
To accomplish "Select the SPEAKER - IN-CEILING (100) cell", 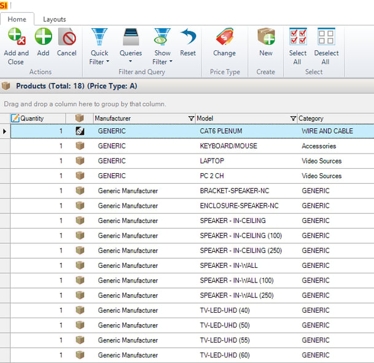I will tap(246, 236).
